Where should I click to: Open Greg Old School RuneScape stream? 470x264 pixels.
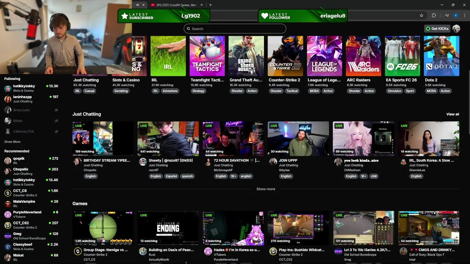coord(363,228)
